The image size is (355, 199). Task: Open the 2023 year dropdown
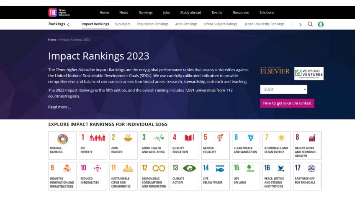pyautogui.click(x=283, y=89)
